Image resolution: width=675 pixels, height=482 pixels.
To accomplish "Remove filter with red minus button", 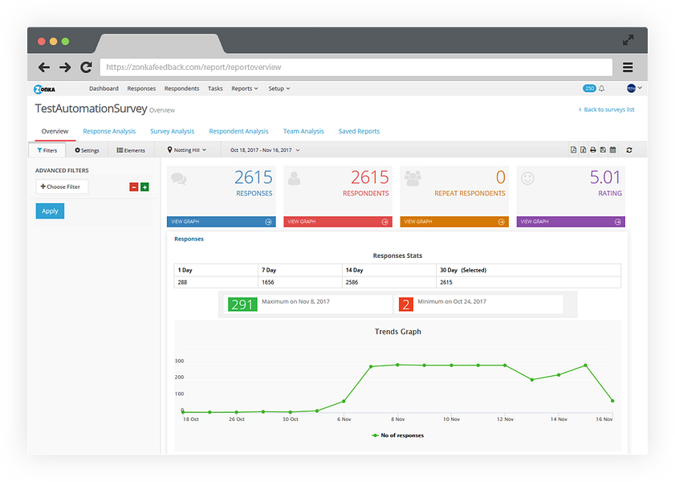I will tap(134, 187).
